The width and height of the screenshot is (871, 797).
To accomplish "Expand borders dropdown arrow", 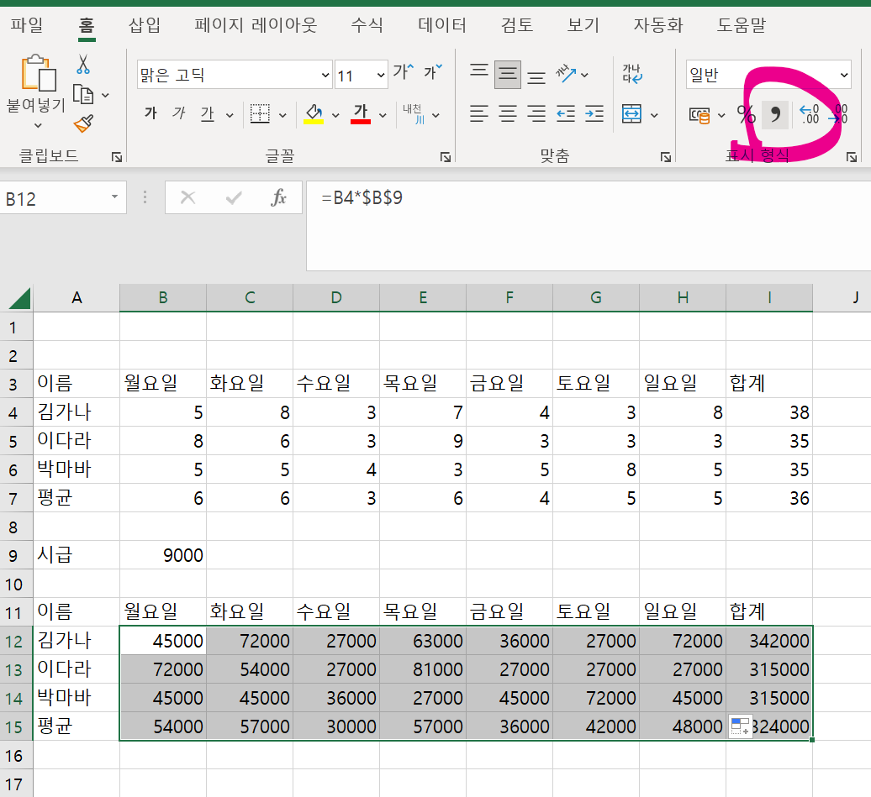I will [282, 115].
